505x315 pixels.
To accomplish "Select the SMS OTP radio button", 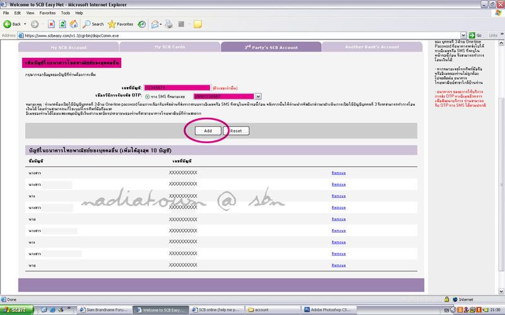I will 148,97.
